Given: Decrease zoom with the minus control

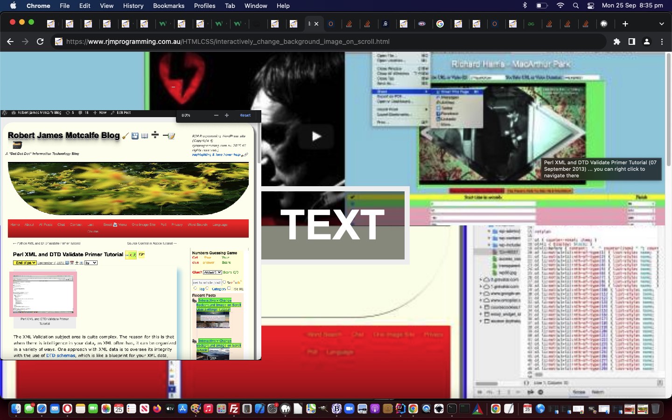Looking at the screenshot, I should click(216, 115).
